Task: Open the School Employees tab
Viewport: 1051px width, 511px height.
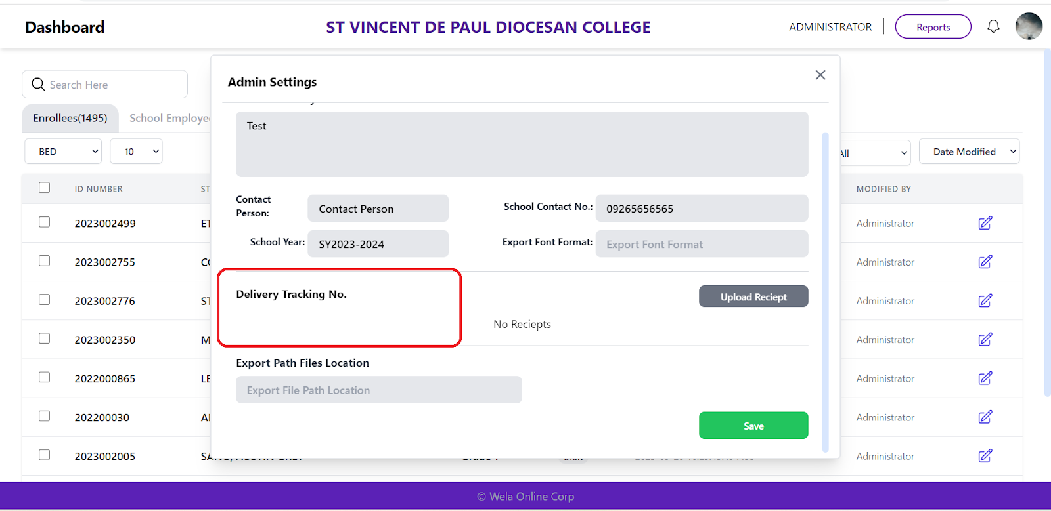Action: tap(169, 118)
